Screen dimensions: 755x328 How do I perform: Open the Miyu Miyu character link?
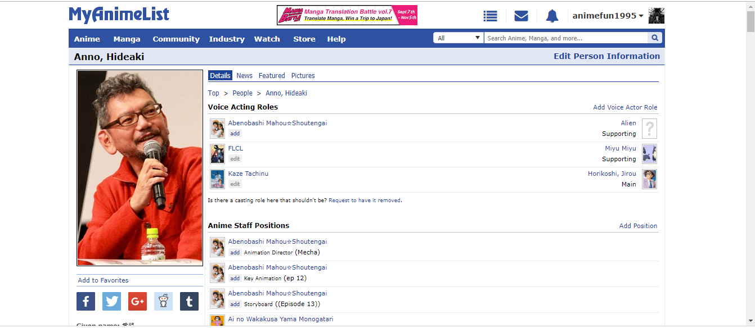pos(621,148)
